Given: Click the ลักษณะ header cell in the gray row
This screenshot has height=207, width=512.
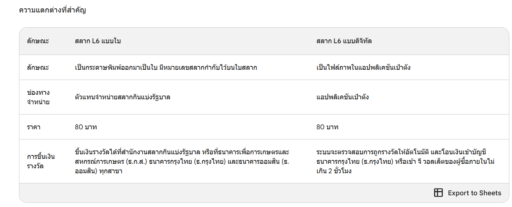Looking at the screenshot, I should tap(38, 41).
